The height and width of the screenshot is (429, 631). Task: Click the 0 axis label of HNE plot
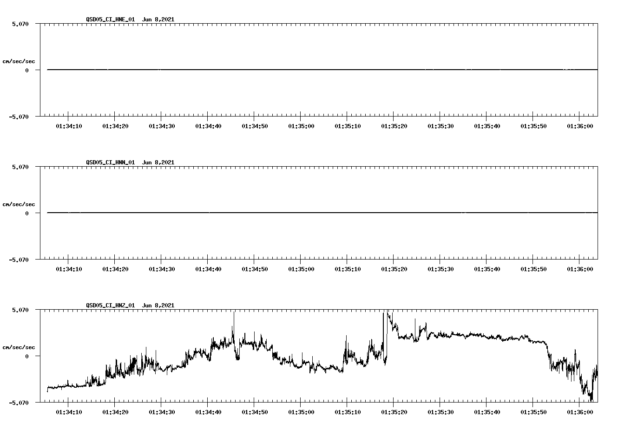pos(27,70)
